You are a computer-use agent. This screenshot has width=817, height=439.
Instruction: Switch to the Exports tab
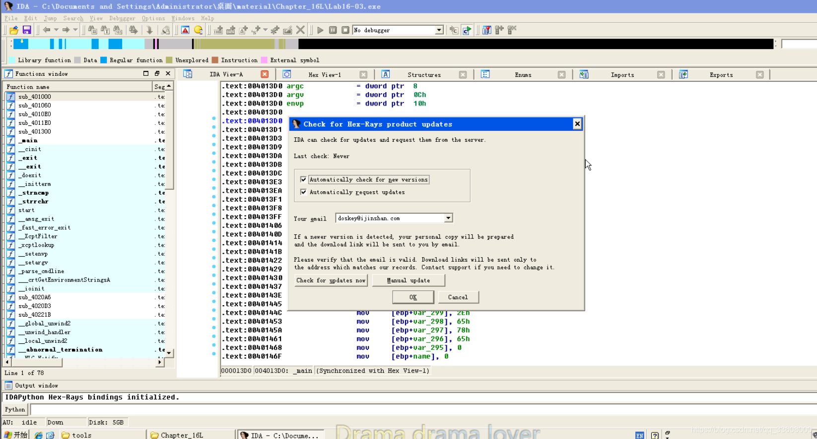[x=721, y=75]
